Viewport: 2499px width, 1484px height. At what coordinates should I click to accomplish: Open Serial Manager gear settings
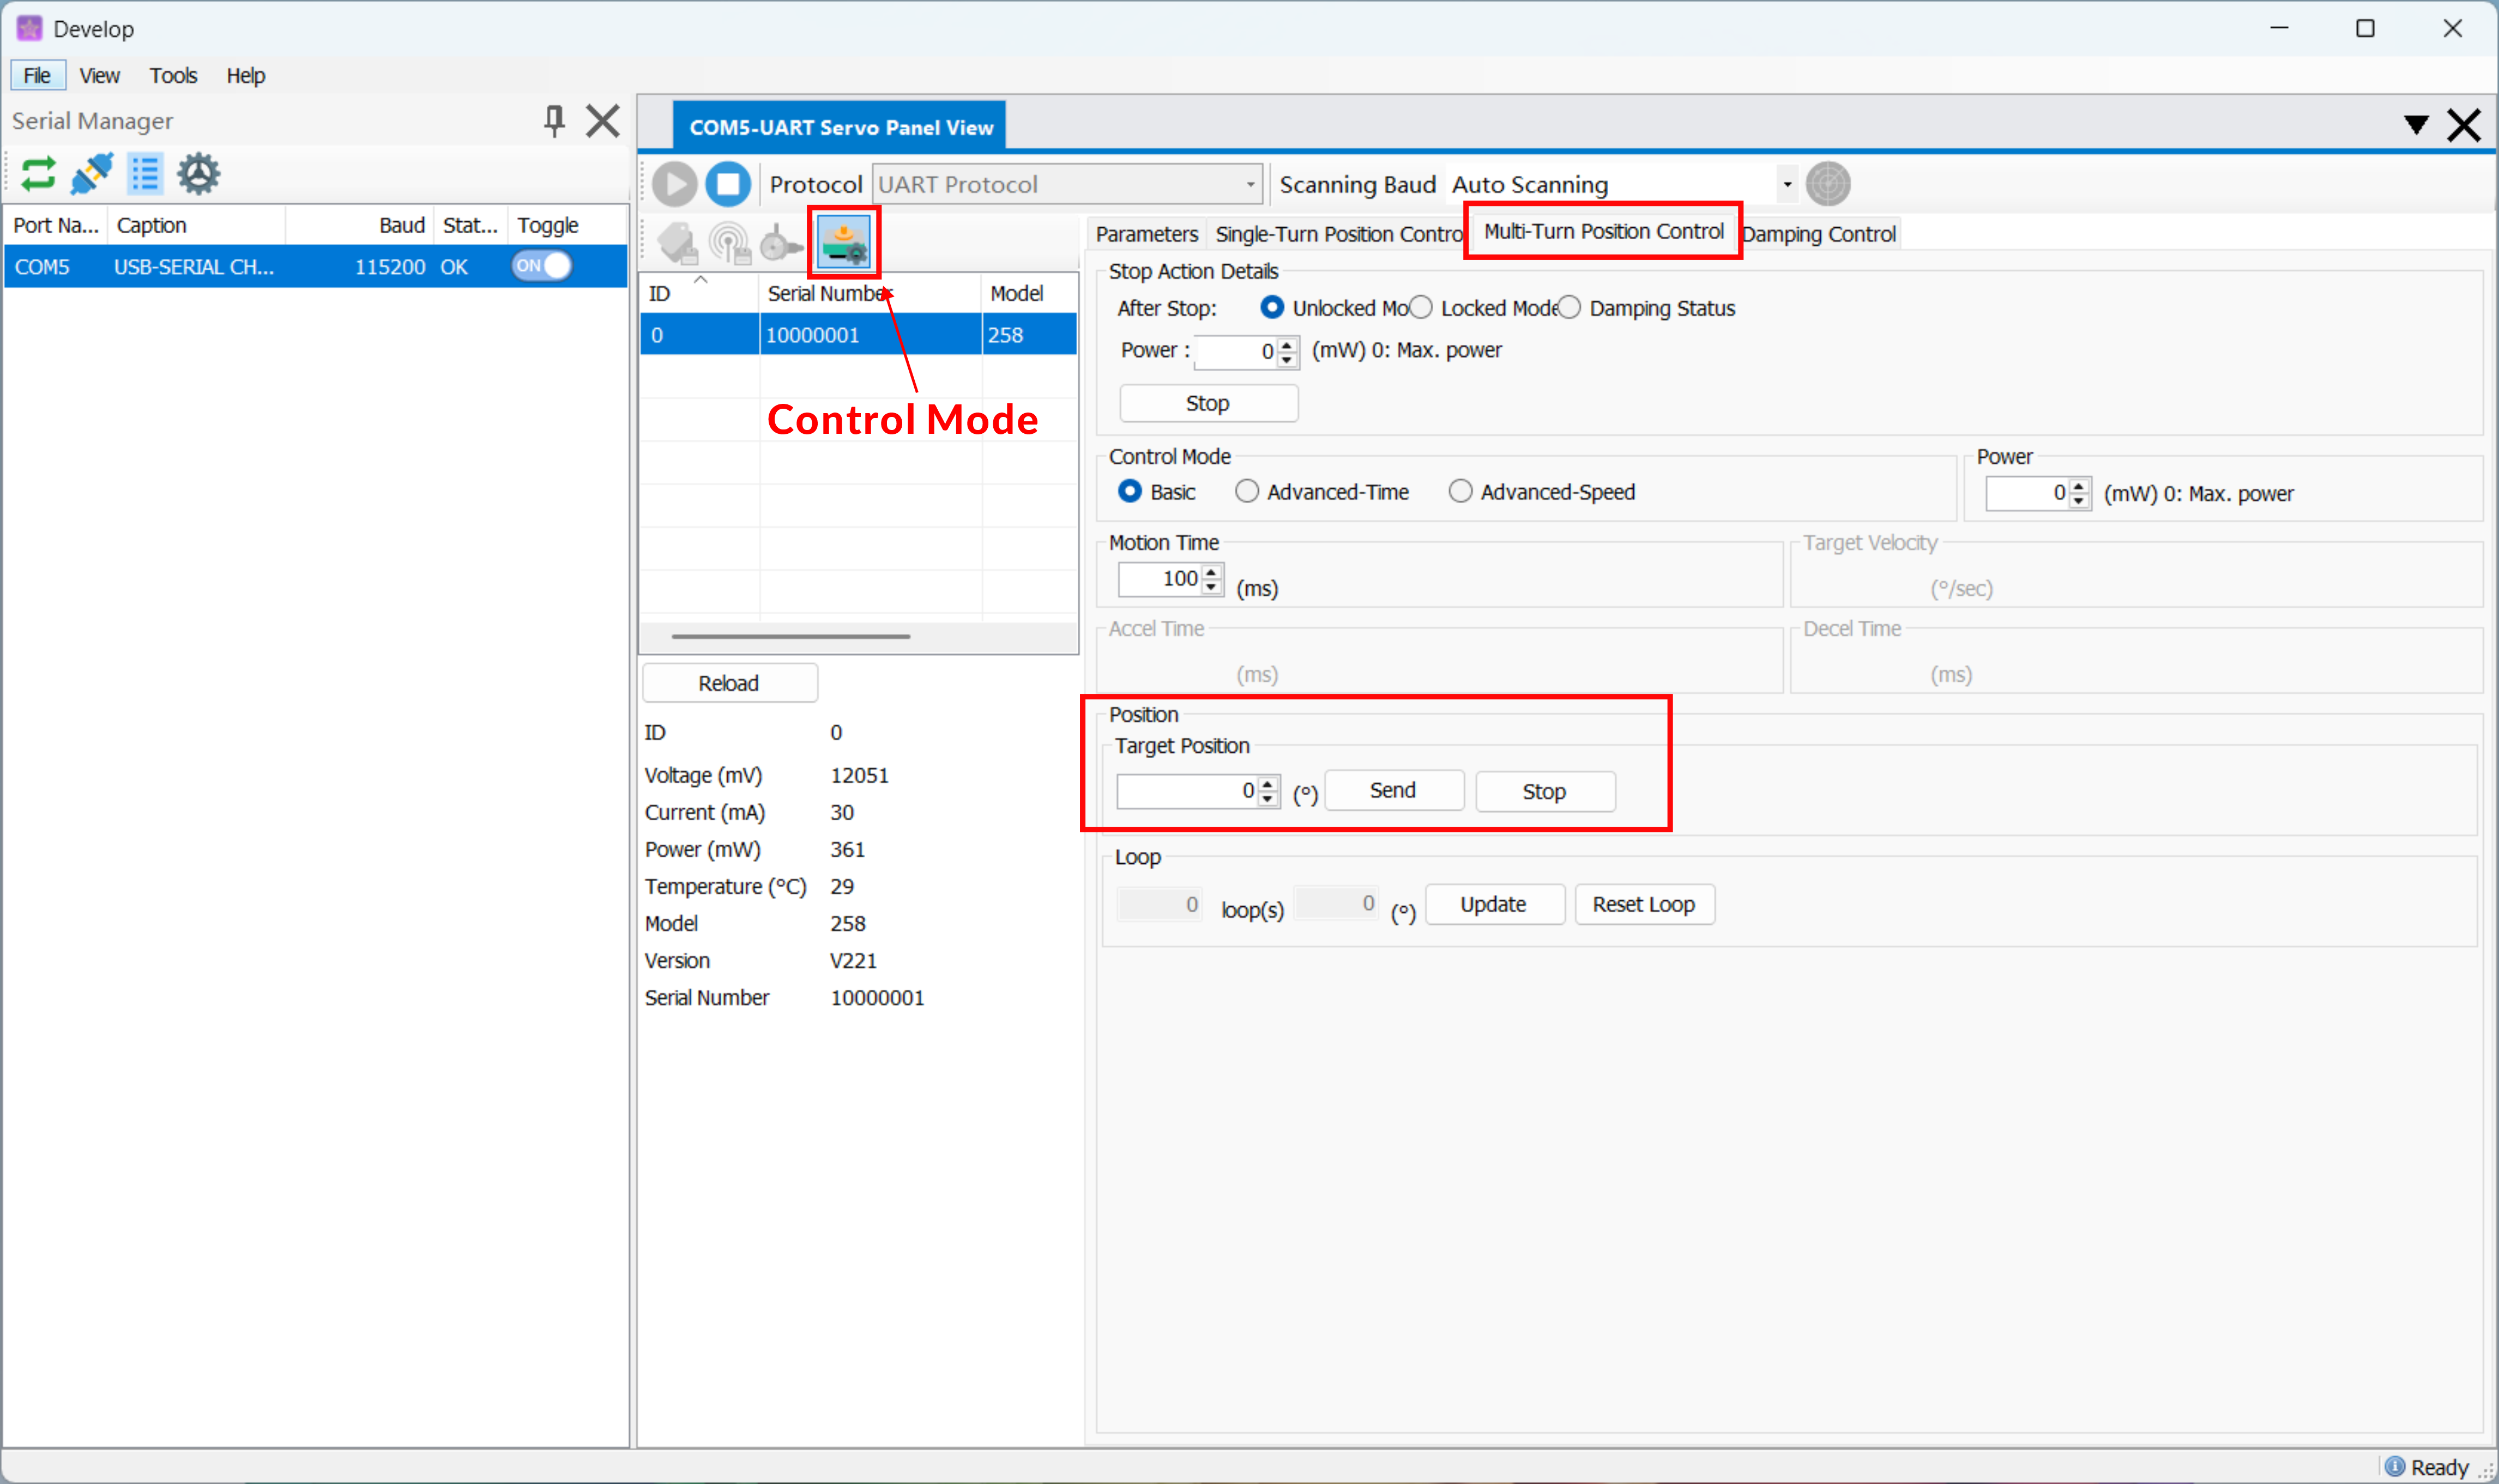pos(198,174)
